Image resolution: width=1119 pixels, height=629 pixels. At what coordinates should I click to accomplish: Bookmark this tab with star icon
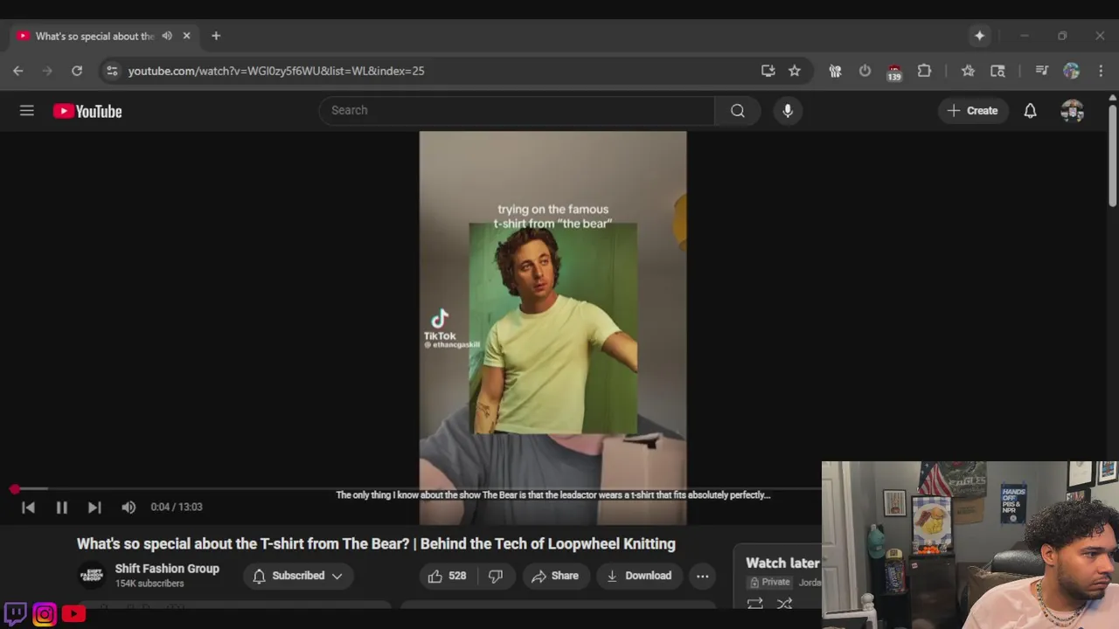[794, 71]
